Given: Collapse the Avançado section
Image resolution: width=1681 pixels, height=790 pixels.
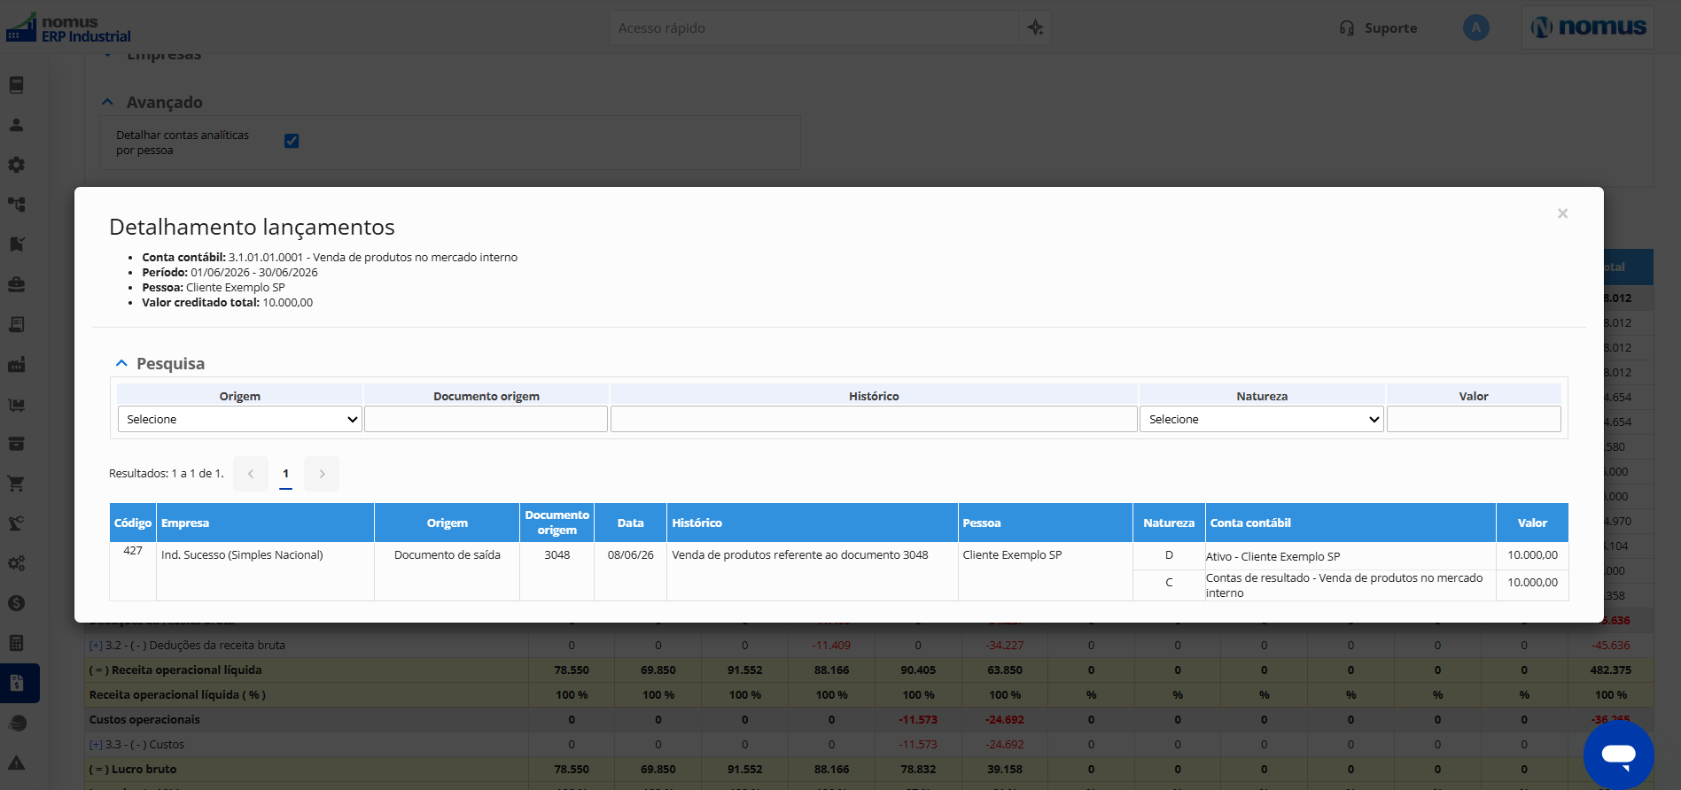Looking at the screenshot, I should 107,103.
